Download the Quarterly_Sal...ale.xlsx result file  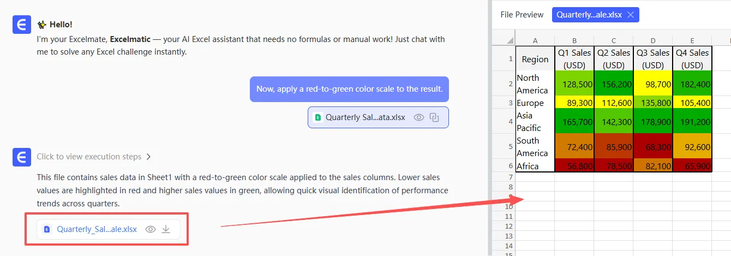[166, 229]
